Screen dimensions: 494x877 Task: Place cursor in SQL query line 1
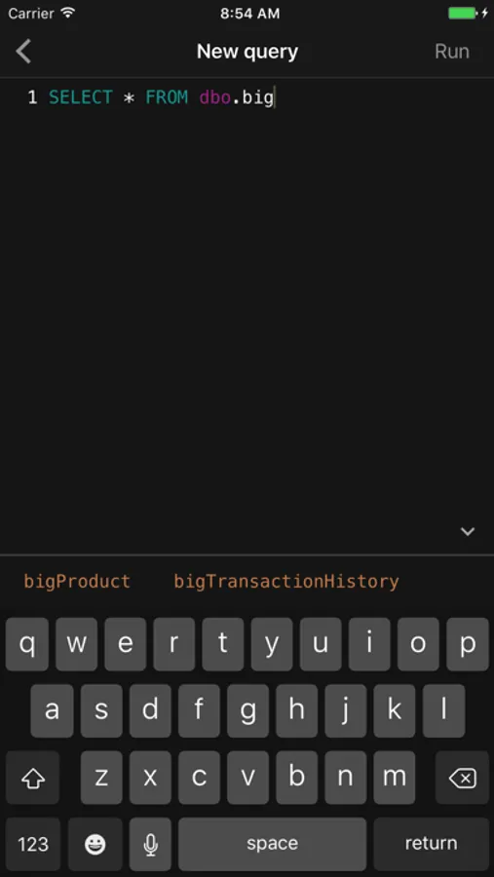247,97
